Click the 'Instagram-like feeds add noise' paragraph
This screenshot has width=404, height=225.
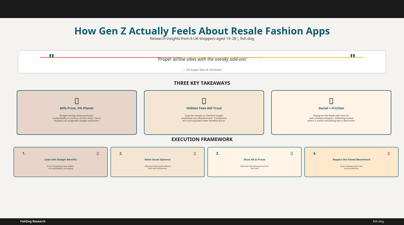coord(331,118)
